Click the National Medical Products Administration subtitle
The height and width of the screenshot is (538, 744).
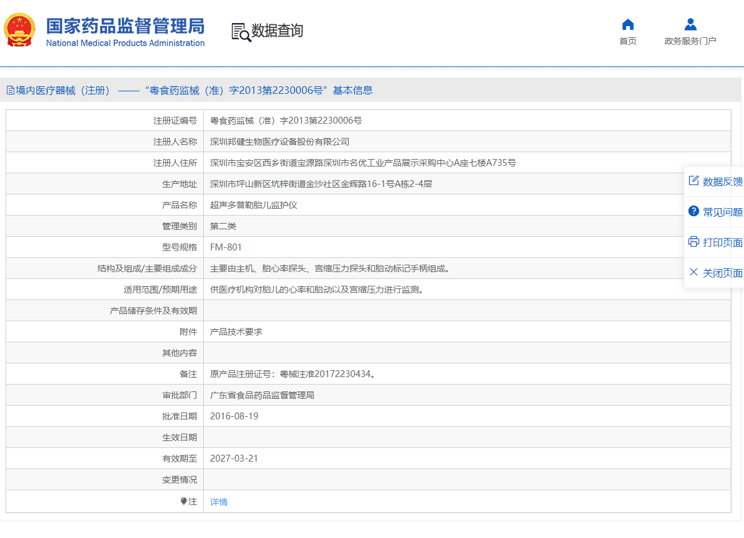coord(126,43)
